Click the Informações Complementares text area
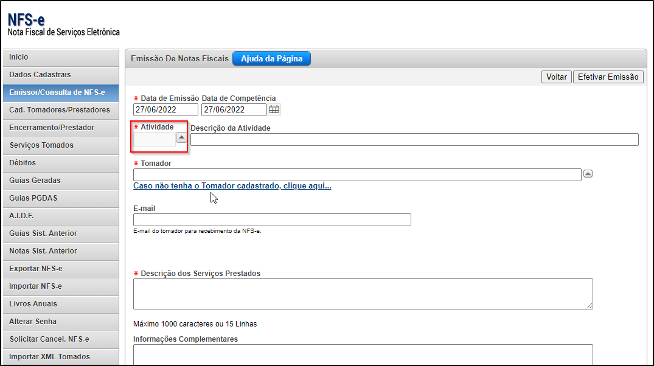 363,354
